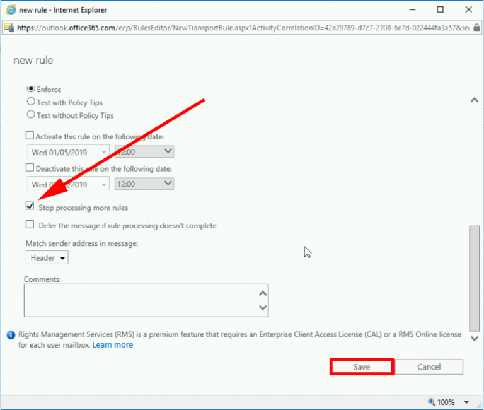Click the zoom magnifier icon in status bar
The width and height of the screenshot is (484, 410).
tap(432, 402)
